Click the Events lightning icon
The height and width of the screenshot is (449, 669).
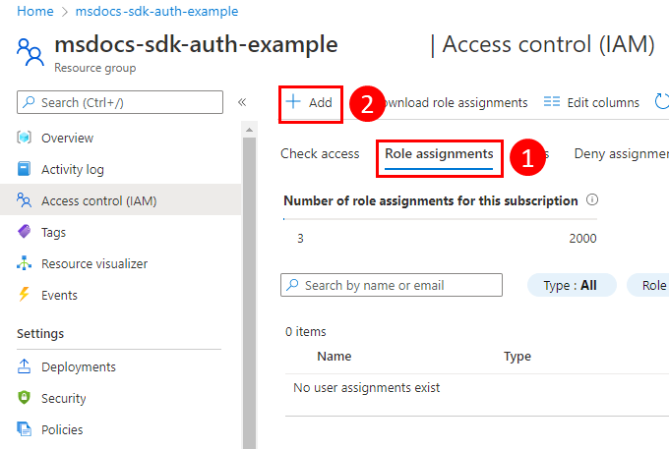coord(25,295)
